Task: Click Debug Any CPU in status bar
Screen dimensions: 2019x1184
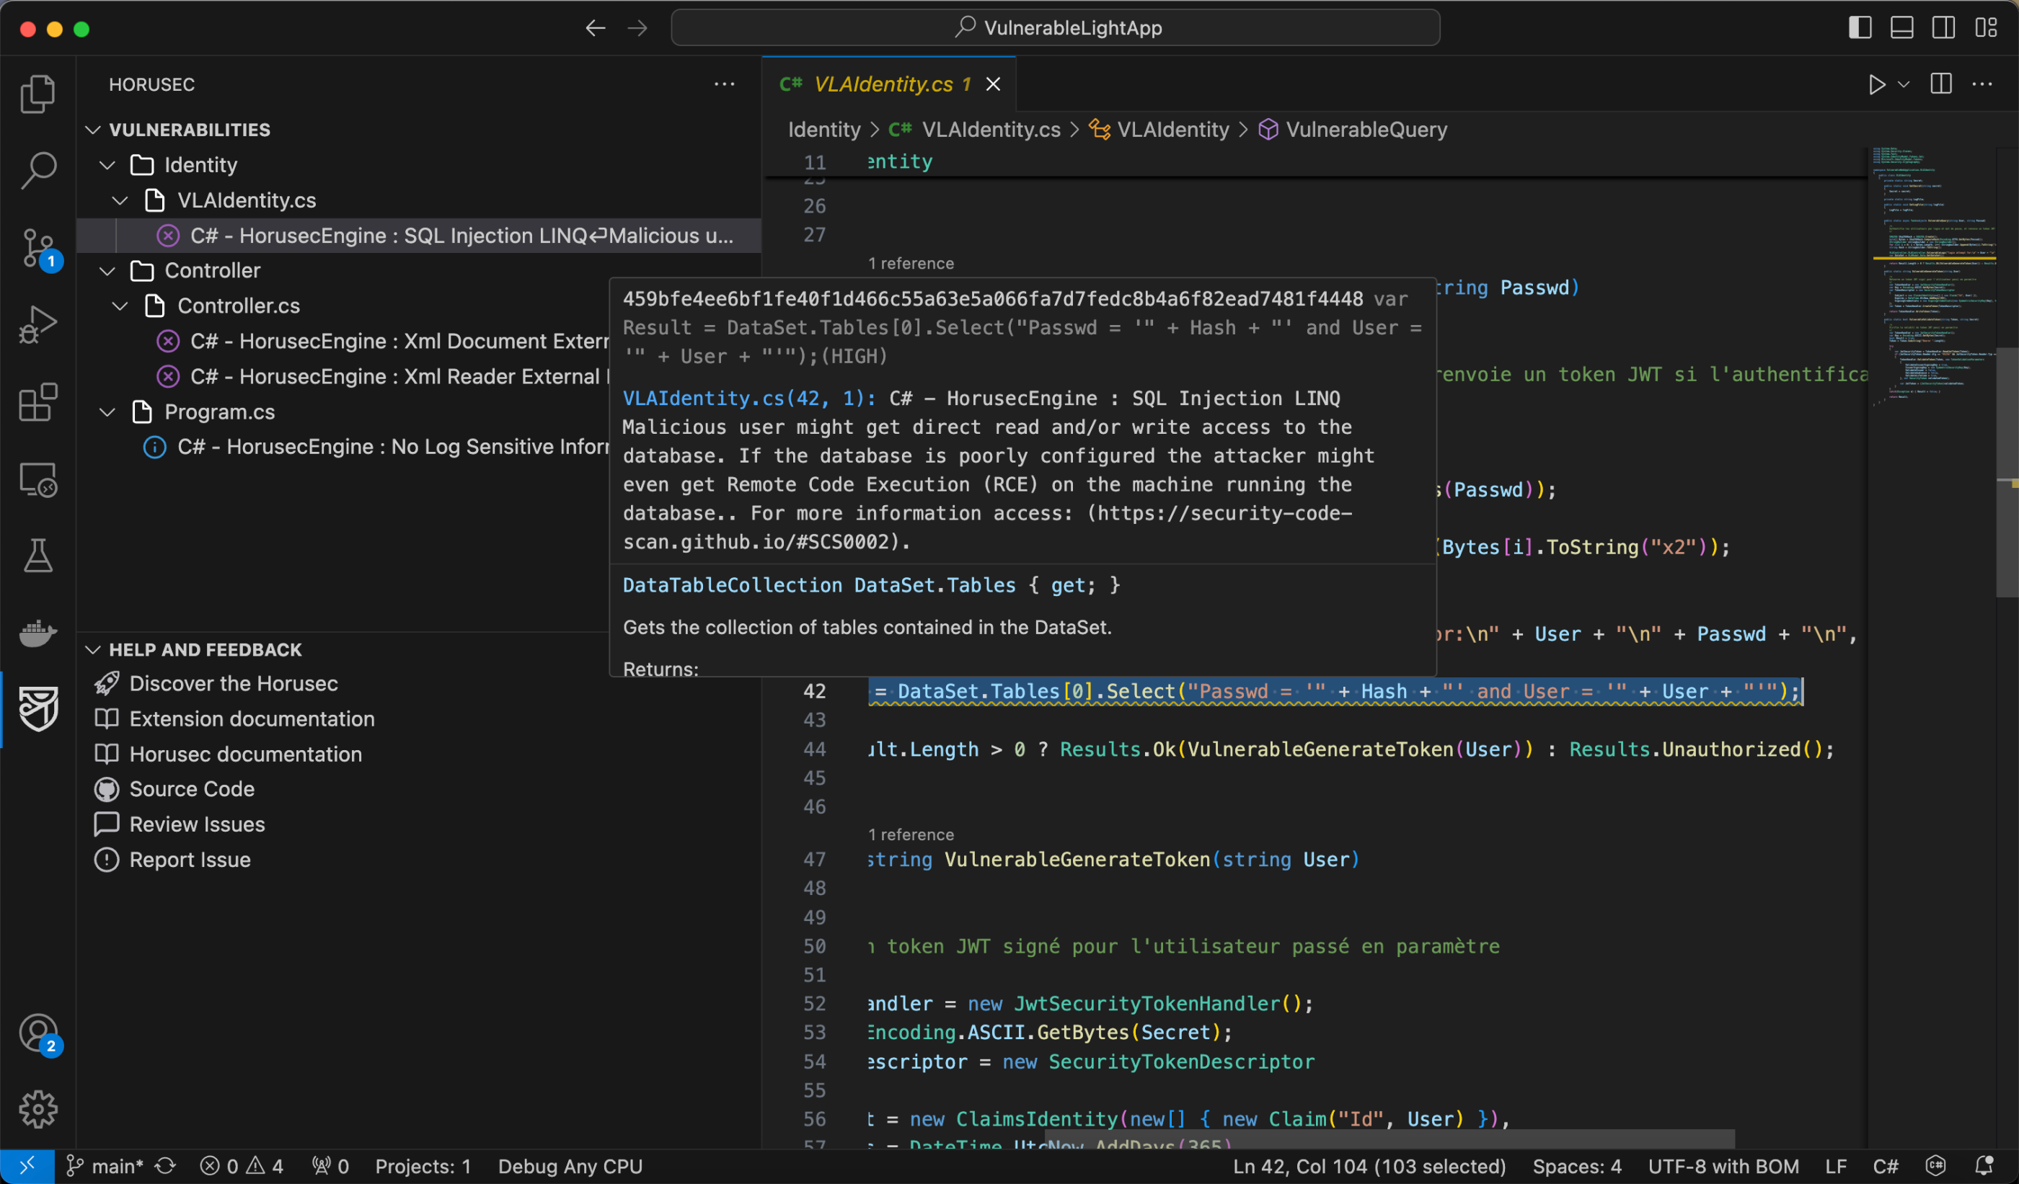Action: (x=570, y=1167)
